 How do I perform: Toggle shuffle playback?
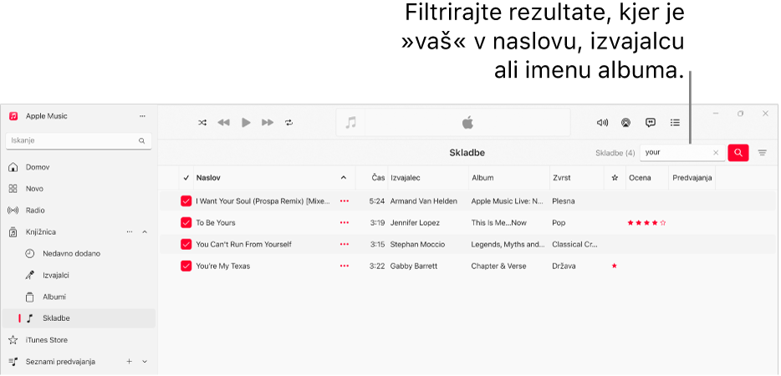tap(202, 123)
